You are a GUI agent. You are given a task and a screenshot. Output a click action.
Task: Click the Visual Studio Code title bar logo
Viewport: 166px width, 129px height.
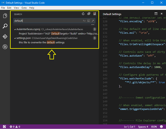coord(3,3)
